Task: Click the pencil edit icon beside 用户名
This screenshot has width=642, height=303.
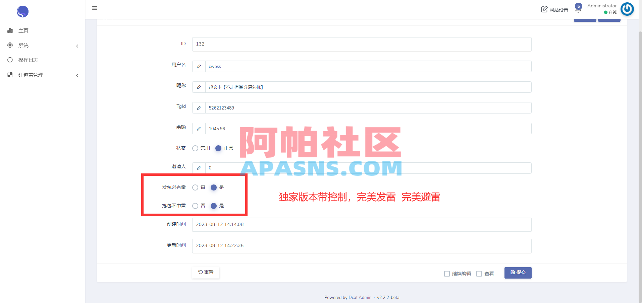Action: coord(199,66)
